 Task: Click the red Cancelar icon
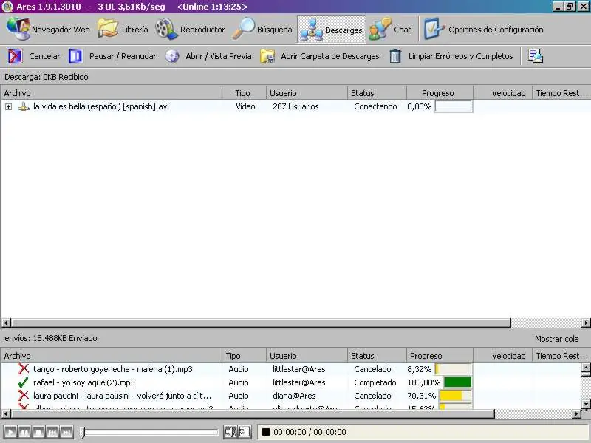click(x=15, y=56)
